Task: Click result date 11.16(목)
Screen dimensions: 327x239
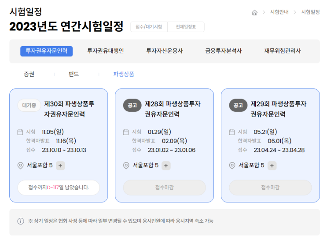Action: click(x=66, y=141)
